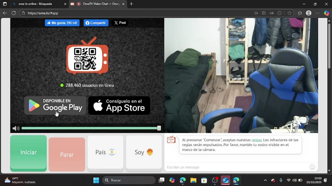Click the first Edge icon on the taskbar
Image resolution: width=332 pixels, height=186 pixels.
pos(183,180)
